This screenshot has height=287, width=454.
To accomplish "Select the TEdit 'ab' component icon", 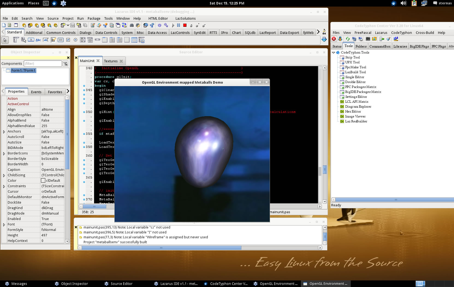I will pyautogui.click(x=46, y=40).
